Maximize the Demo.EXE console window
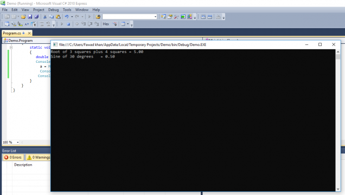Image resolution: width=345 pixels, height=195 pixels. 320,44
